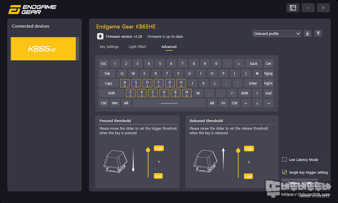Click the Endgame Gear logo
The image size is (338, 203).
coord(32,9)
